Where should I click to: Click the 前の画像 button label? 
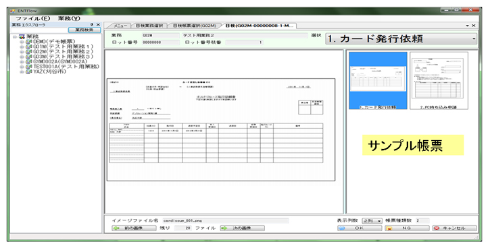pos(133,228)
